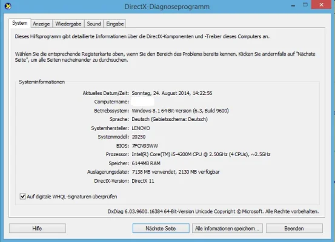Click the Nächste Seite button
This screenshot has height=242, width=335.
click(161, 228)
